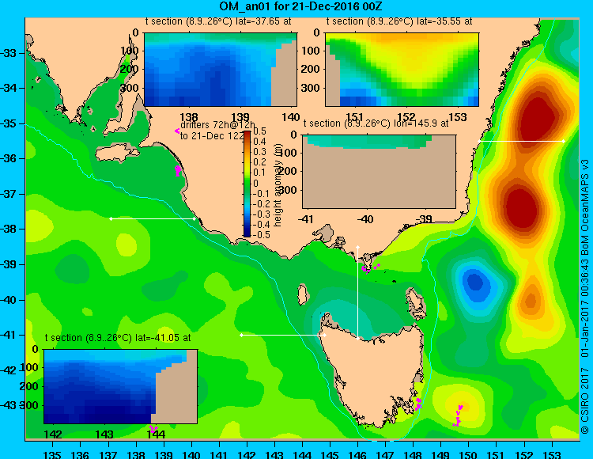
Task: Click the height anomaly color bar
Action: pos(247,184)
